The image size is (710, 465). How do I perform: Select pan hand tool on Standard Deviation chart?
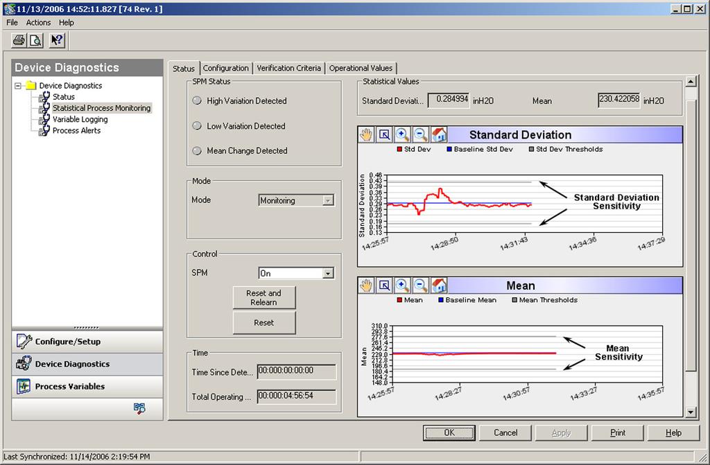tap(366, 134)
